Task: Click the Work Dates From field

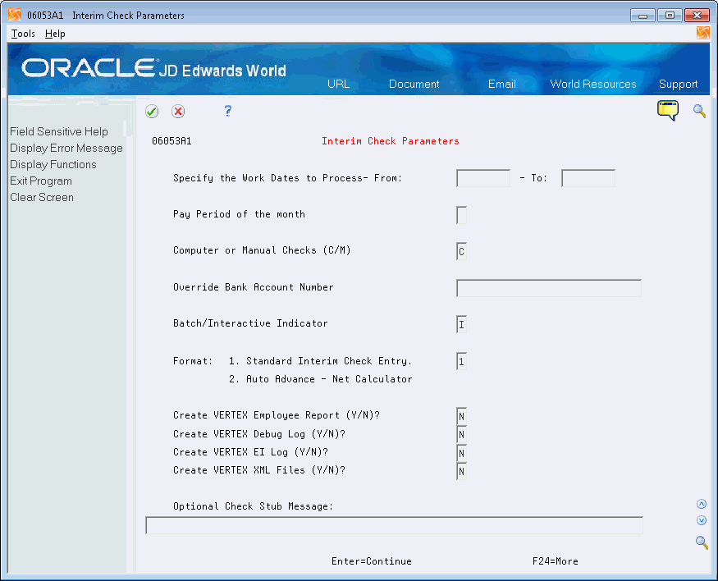Action: click(x=483, y=178)
